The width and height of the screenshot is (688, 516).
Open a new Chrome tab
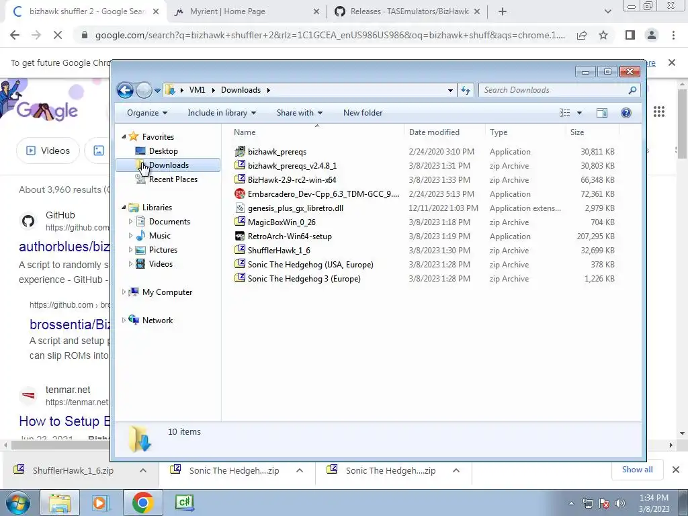pyautogui.click(x=503, y=12)
